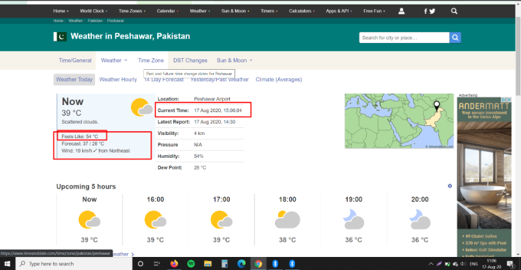Viewport: 521px width, 270px height.
Task: Open site search via top-bar magnifier icon
Action: pos(453,11)
